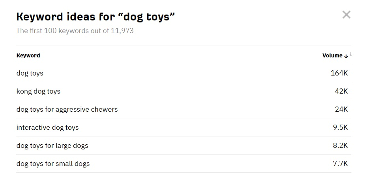369x173 pixels.
Task: Click the 164K volume value
Action: coord(339,73)
